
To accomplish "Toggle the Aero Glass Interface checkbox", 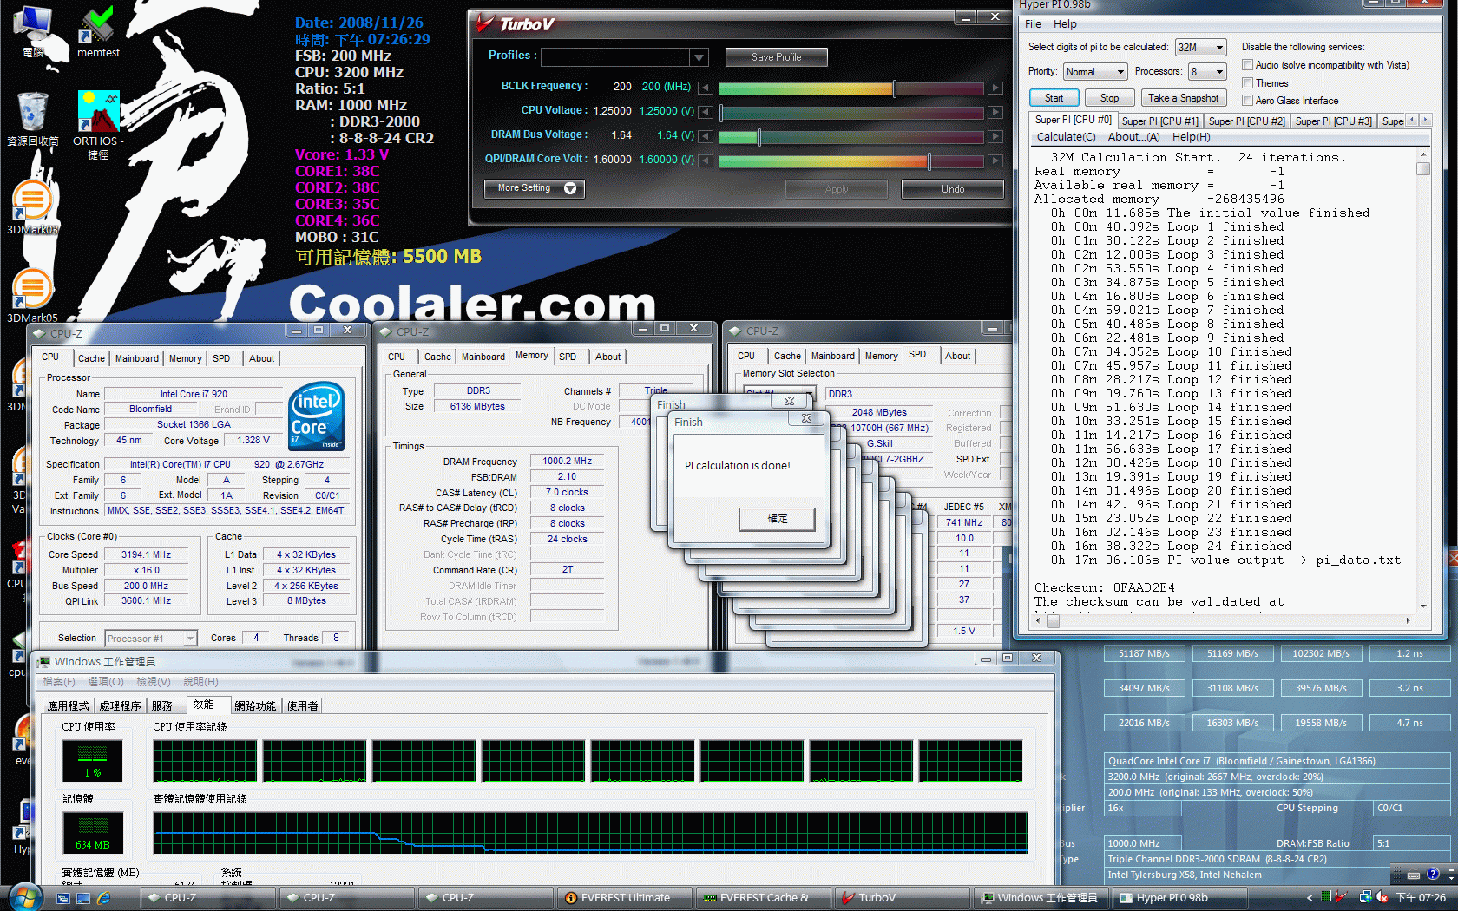I will click(x=1247, y=101).
